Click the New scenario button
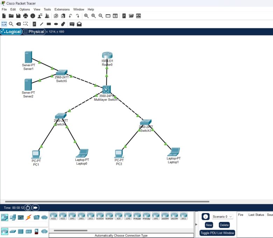The image size is (273, 238). coord(209,225)
